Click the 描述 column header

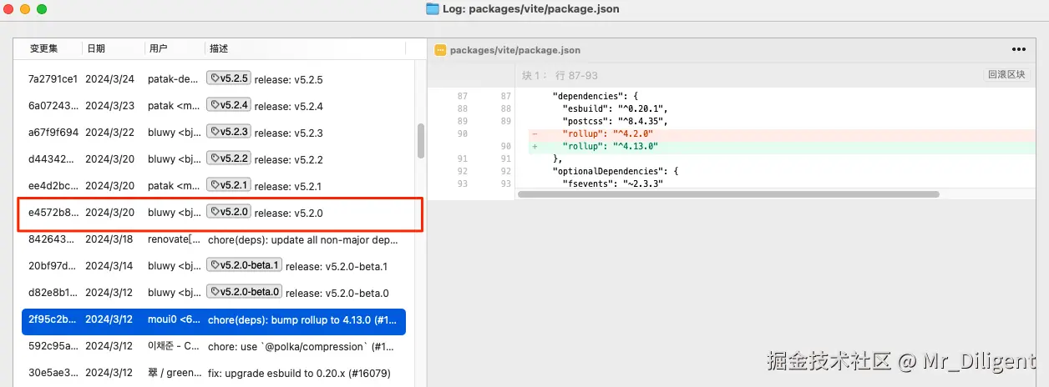click(219, 49)
